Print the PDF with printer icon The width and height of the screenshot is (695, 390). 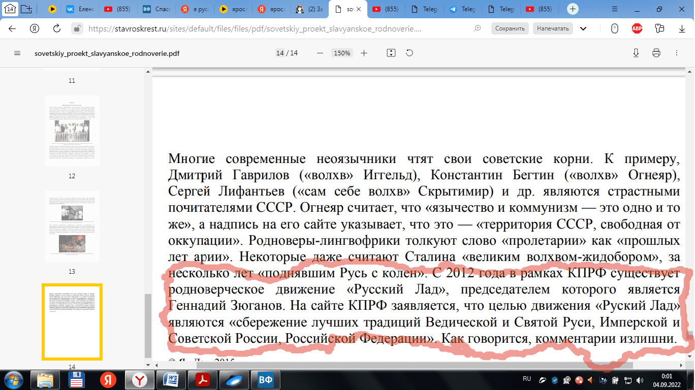656,53
